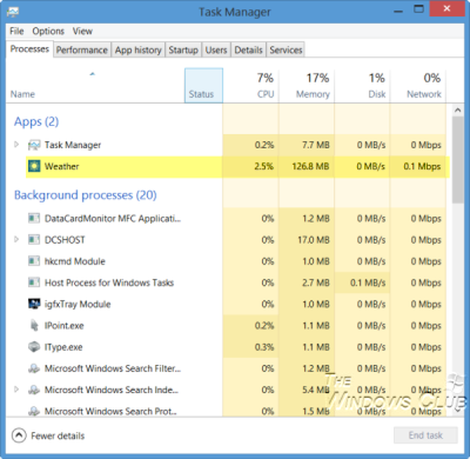
Task: Click the DataCardMonitor MFC Application icon
Action: [x=34, y=218]
